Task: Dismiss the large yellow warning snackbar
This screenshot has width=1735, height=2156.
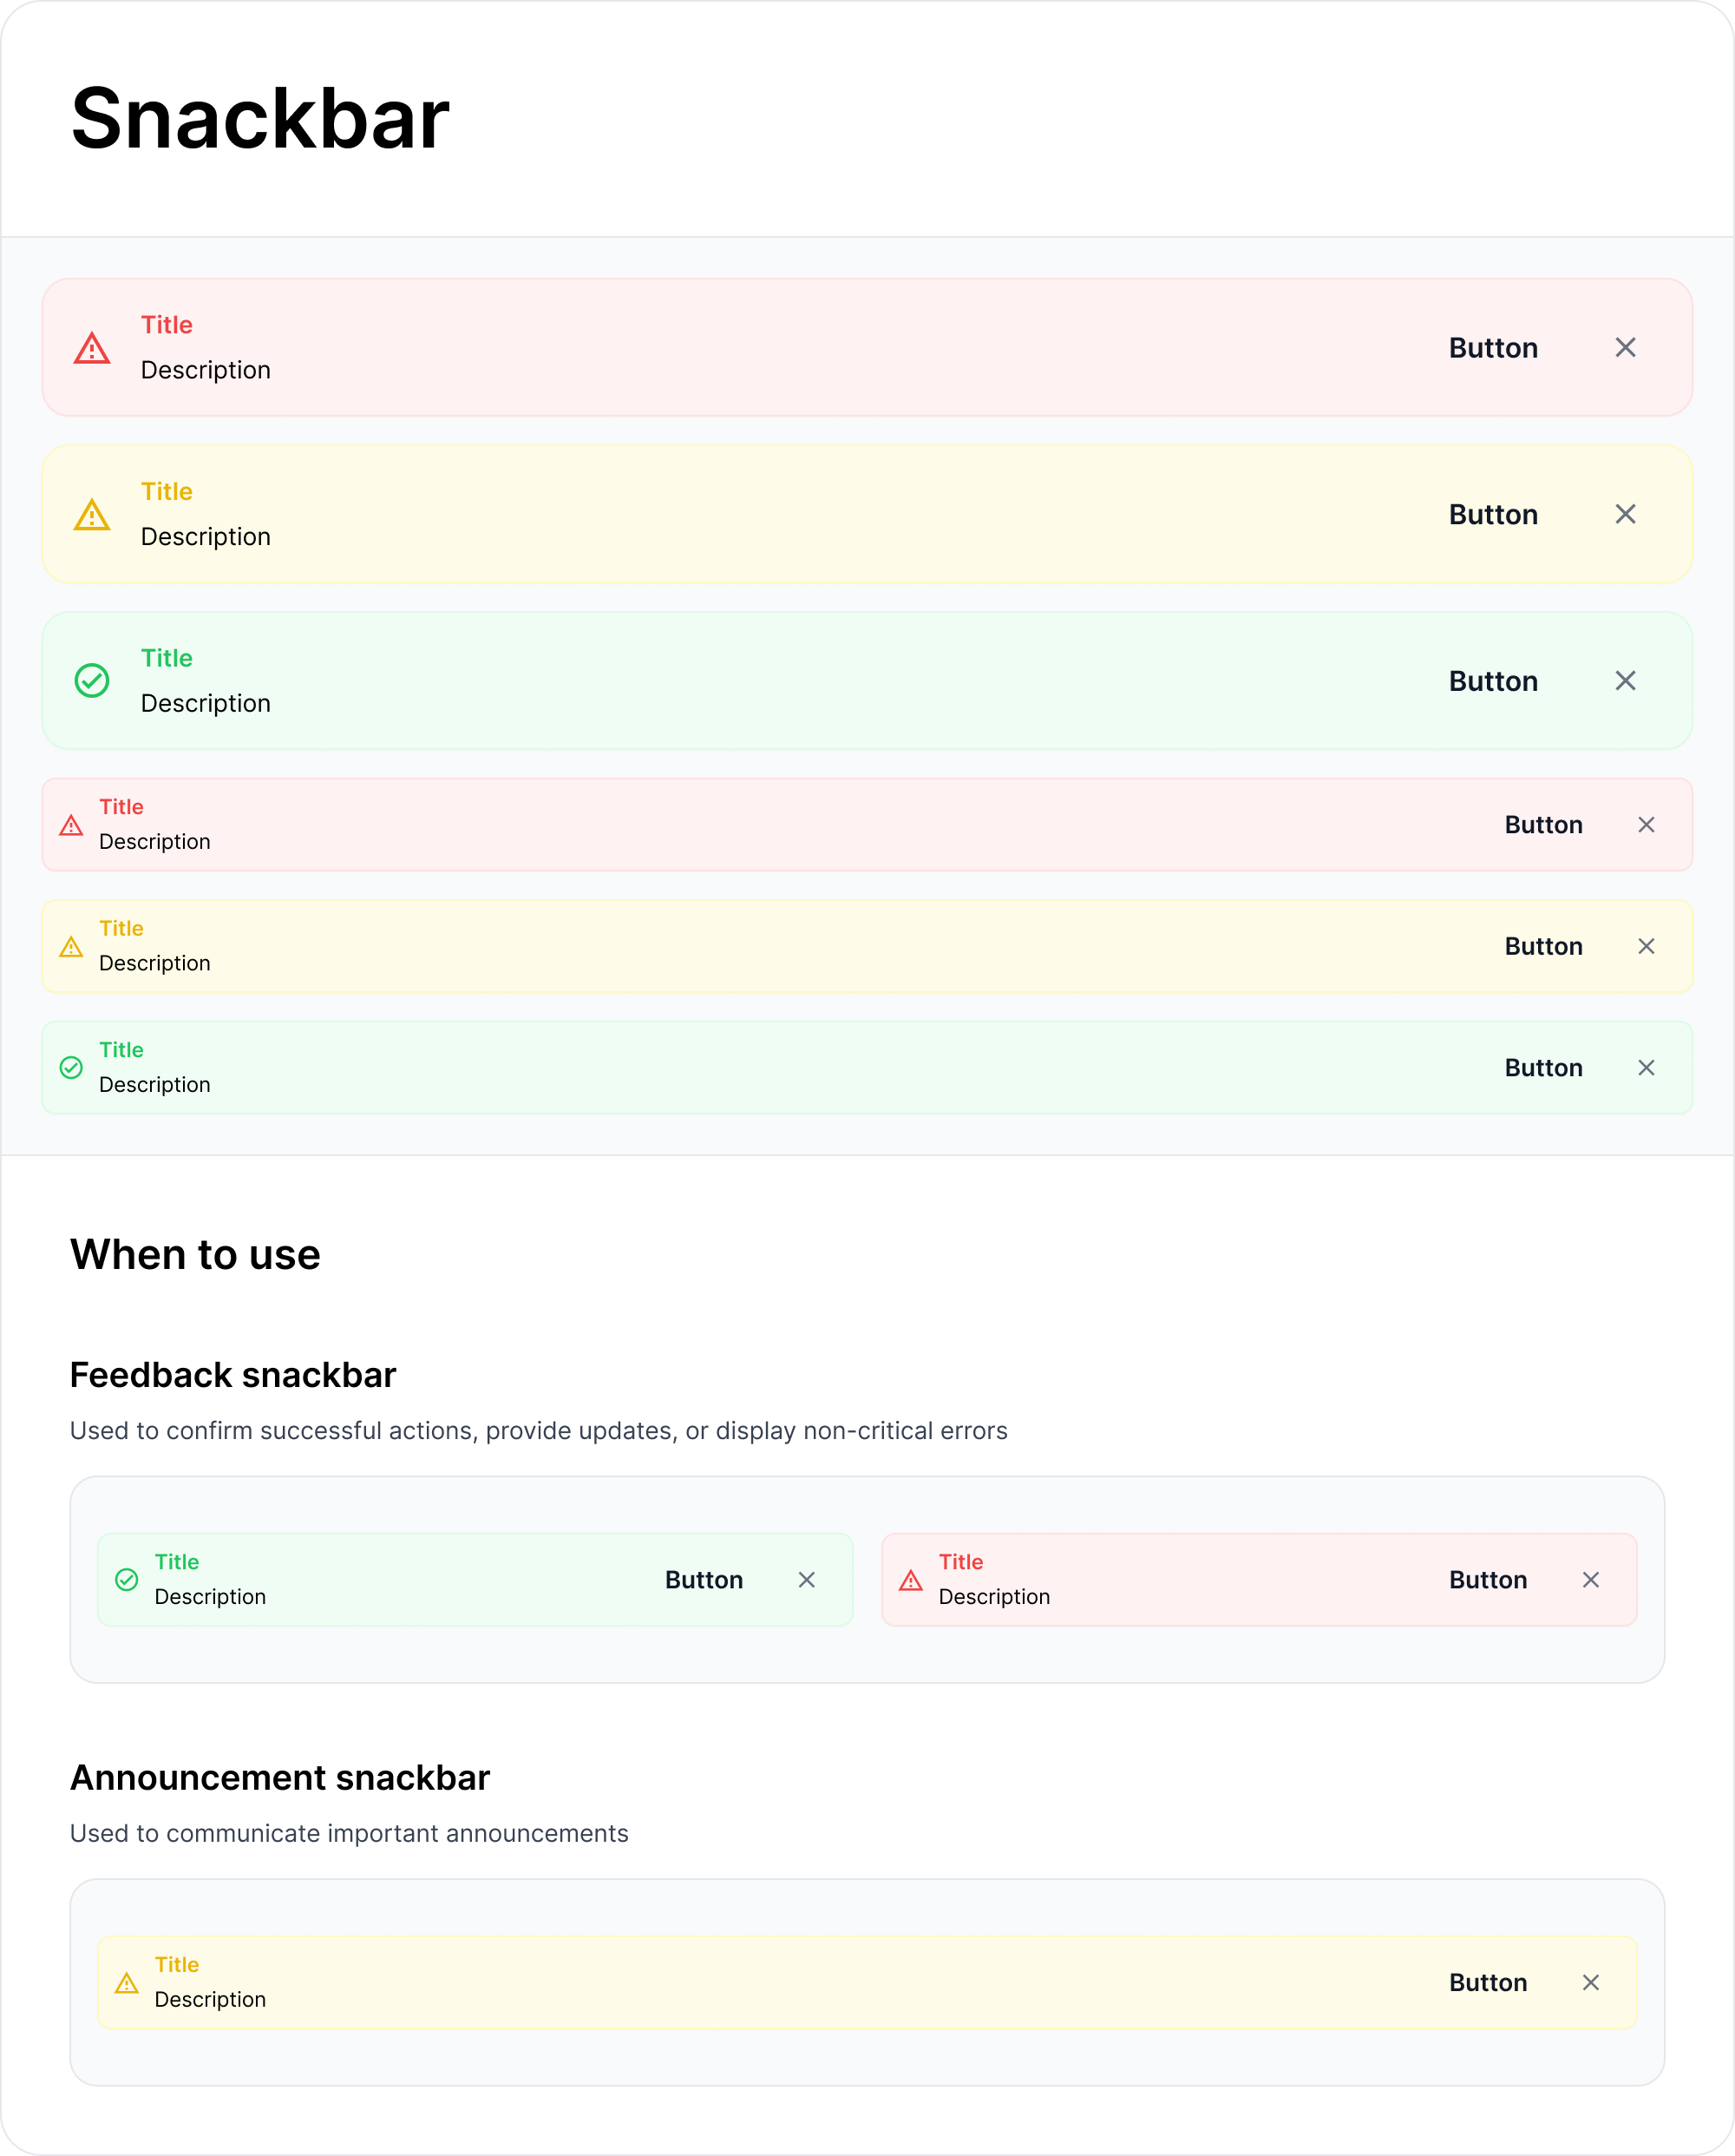Action: pyautogui.click(x=1625, y=514)
